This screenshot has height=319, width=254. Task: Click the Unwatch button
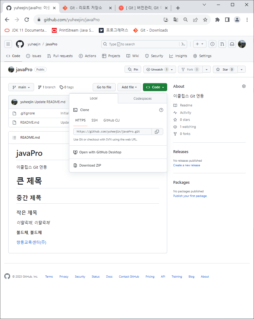(160, 69)
